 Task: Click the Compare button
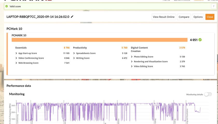click(x=184, y=17)
